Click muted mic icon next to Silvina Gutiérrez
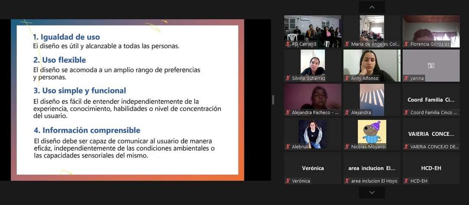The height and width of the screenshot is (205, 469). [x=288, y=79]
